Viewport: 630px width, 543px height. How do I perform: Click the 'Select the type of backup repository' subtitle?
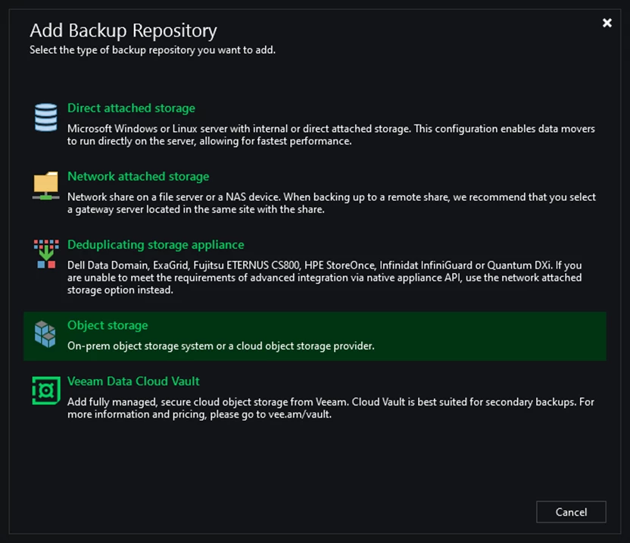click(x=152, y=50)
